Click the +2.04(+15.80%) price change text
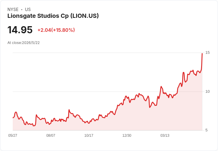218x151 pixels. (56, 30)
